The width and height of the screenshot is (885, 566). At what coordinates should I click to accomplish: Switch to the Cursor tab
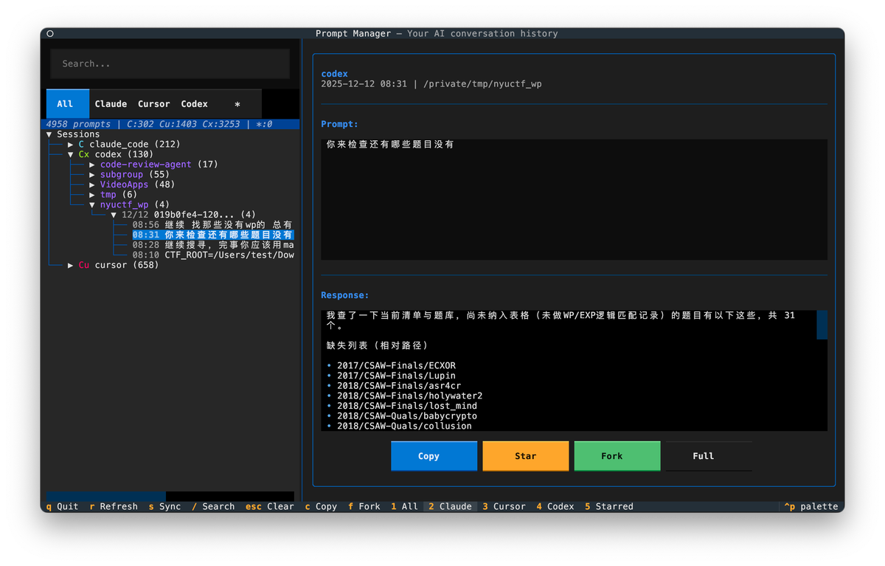pyautogui.click(x=154, y=104)
